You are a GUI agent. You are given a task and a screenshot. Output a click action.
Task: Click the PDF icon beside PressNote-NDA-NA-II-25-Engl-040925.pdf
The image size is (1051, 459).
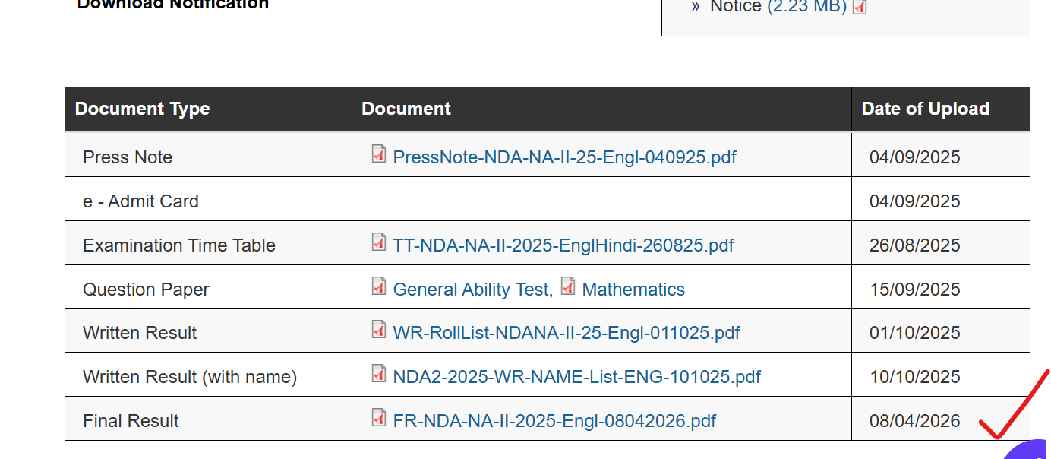click(379, 156)
